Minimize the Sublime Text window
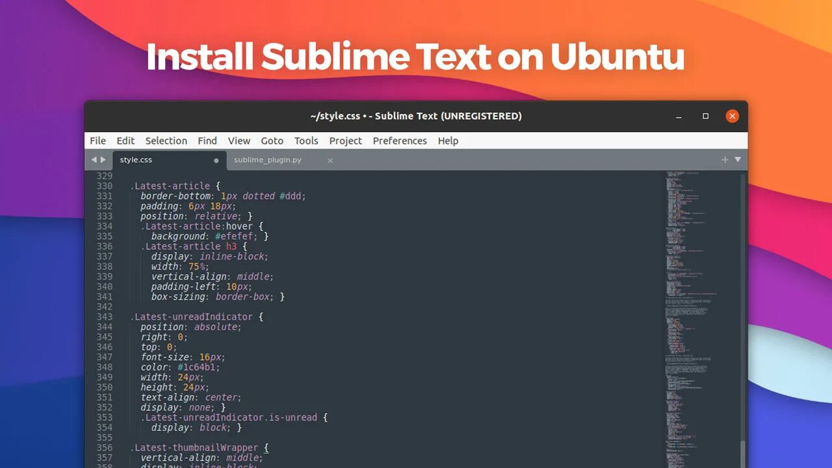 (679, 116)
